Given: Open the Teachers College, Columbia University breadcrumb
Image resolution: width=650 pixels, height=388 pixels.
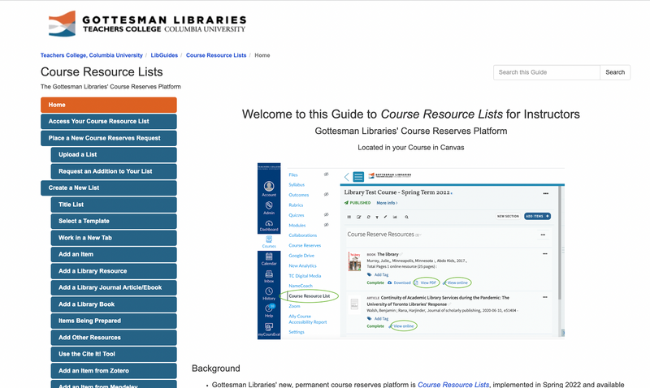Looking at the screenshot, I should [92, 55].
